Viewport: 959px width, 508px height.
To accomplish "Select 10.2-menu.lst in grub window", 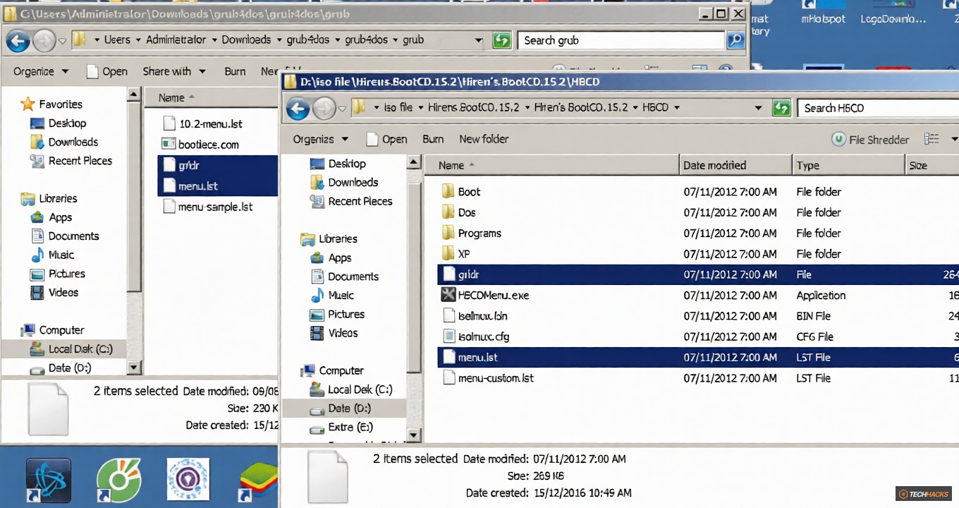I will pos(202,124).
